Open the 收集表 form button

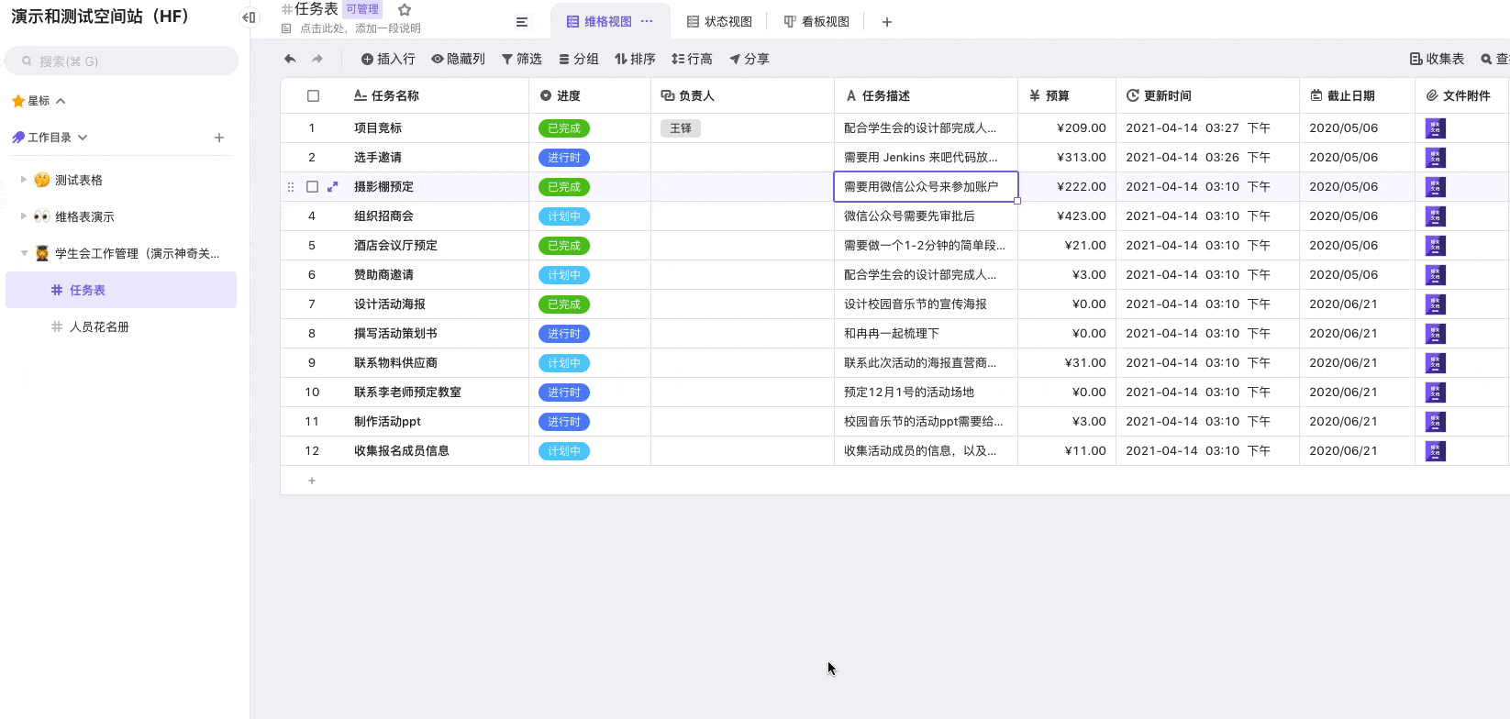click(1437, 59)
